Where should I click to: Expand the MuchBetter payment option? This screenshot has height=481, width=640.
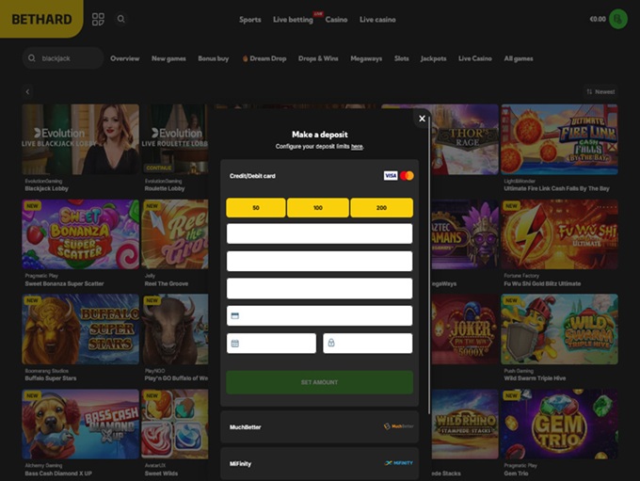click(x=319, y=426)
